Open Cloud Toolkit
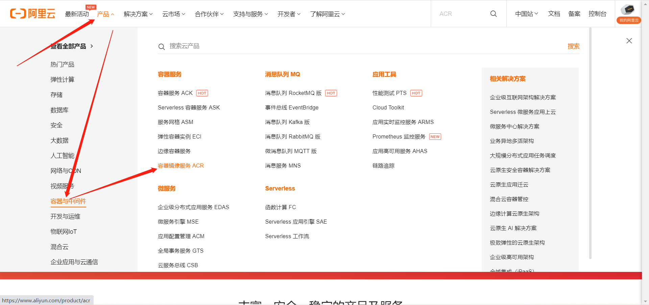The height and width of the screenshot is (305, 649). [x=388, y=108]
